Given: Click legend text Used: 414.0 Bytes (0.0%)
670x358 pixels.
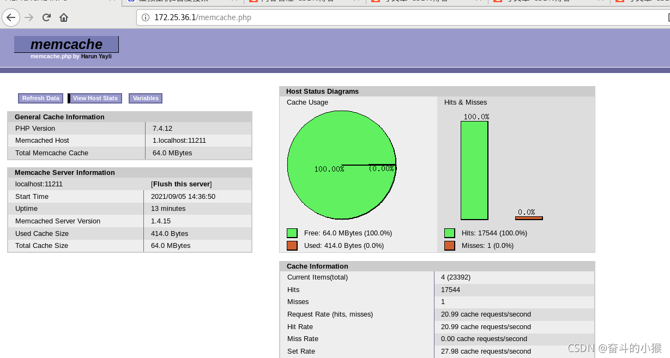Looking at the screenshot, I should [344, 246].
